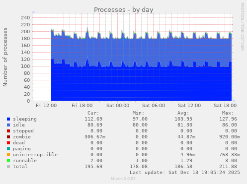Click the 'Min:' column header
The height and width of the screenshot is (184, 247).
click(138, 113)
